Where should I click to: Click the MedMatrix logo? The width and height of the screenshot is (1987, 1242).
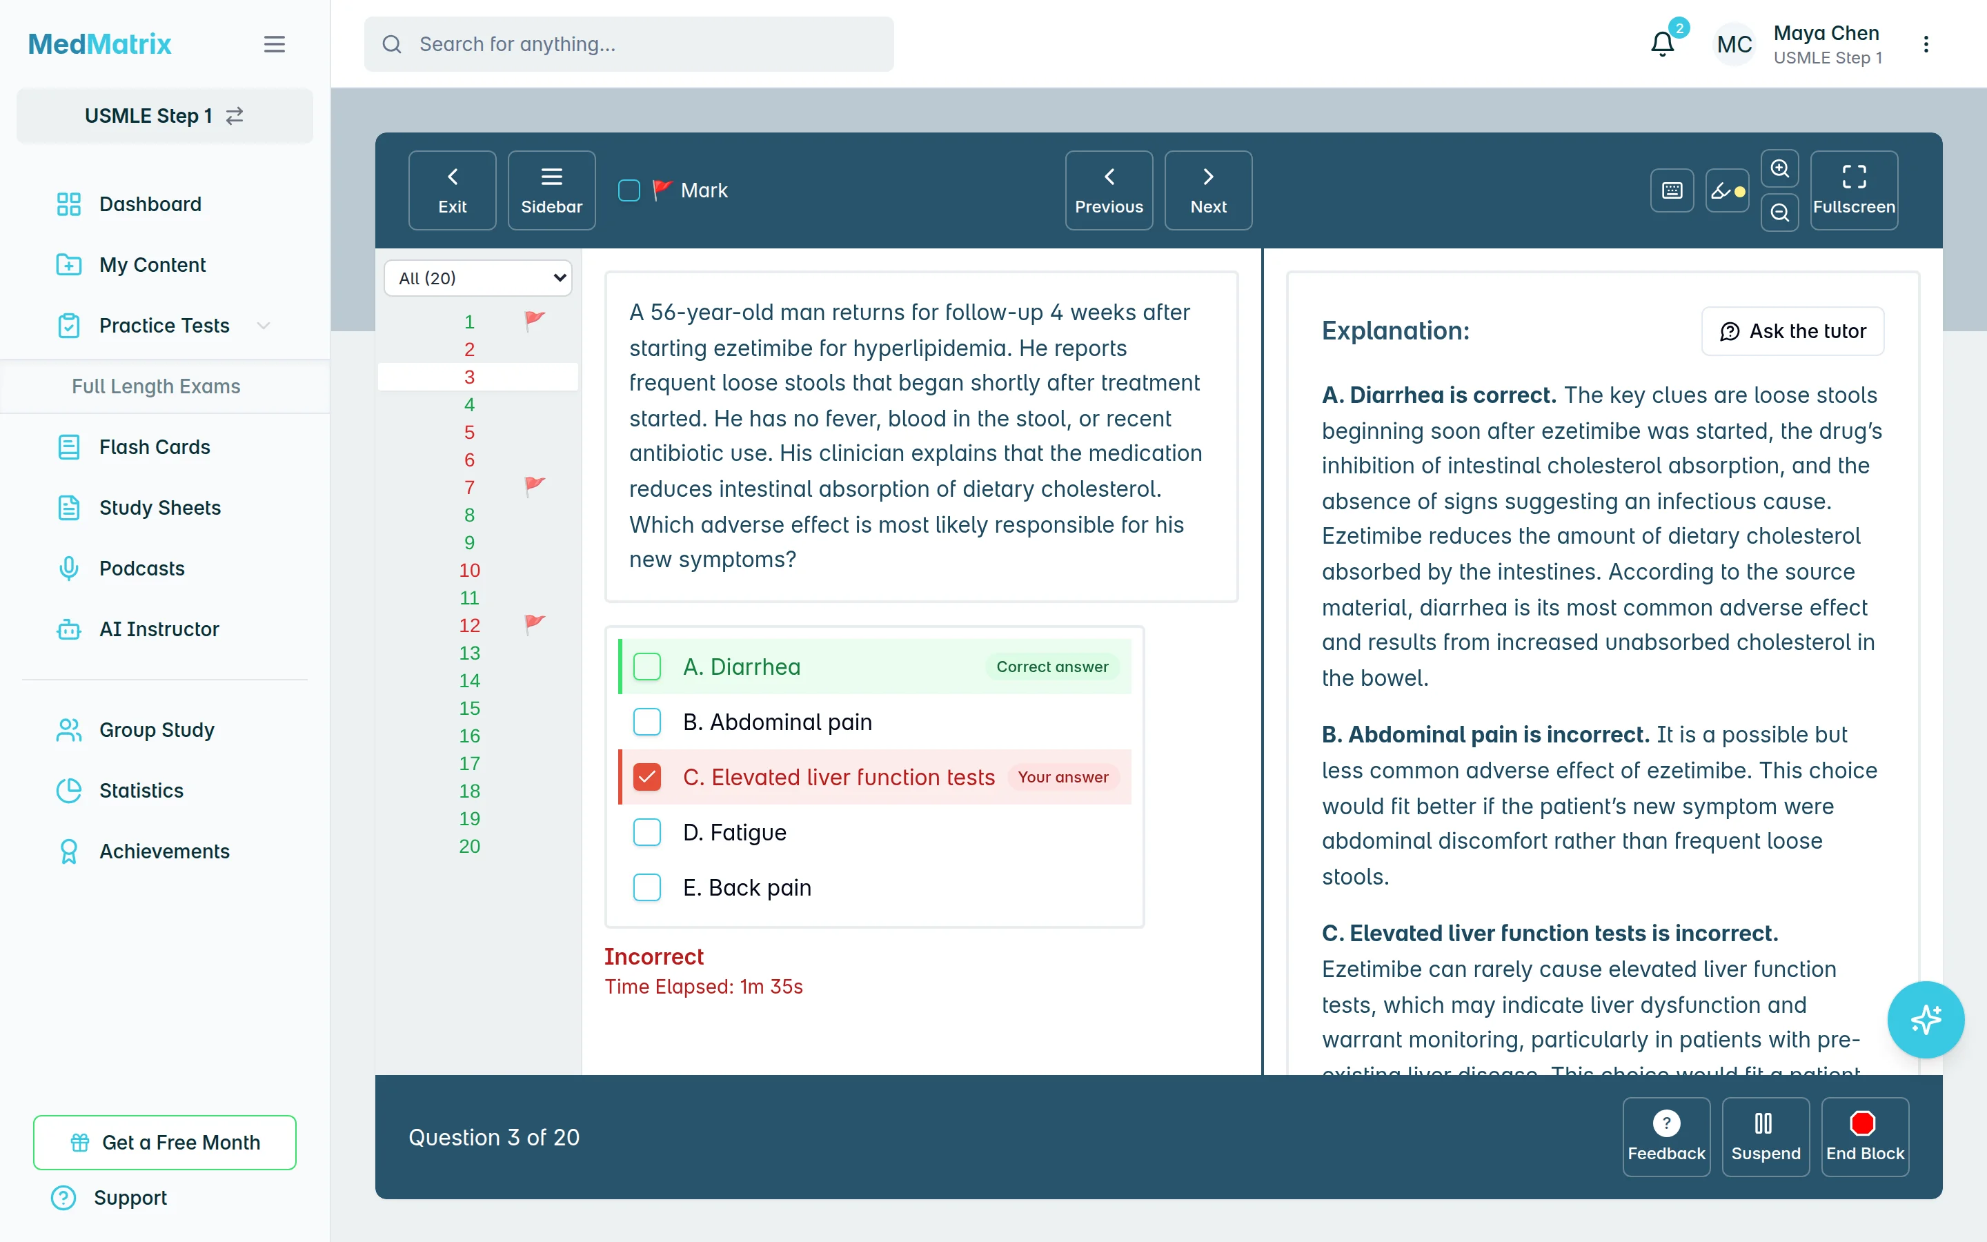click(99, 44)
